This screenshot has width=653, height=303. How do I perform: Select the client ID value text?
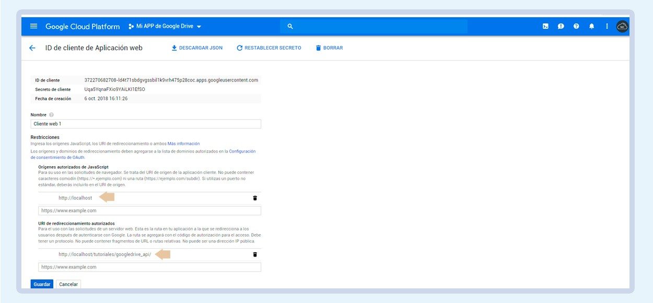coord(171,80)
